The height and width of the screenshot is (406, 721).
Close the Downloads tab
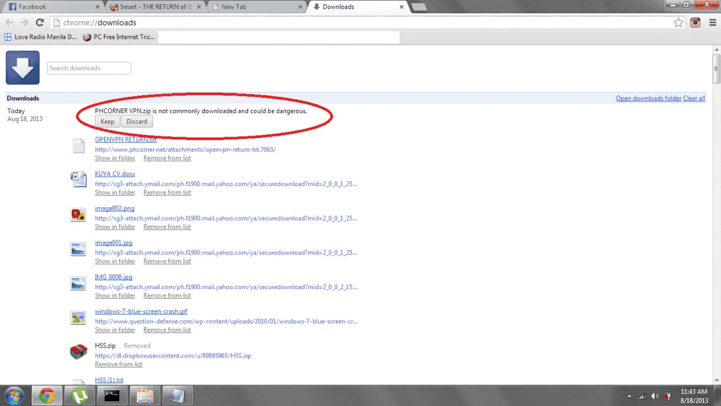401,7
